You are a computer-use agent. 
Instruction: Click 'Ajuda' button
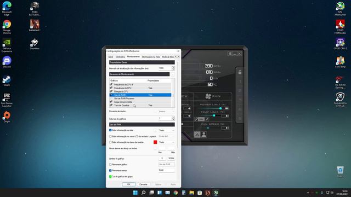[x=173, y=184]
